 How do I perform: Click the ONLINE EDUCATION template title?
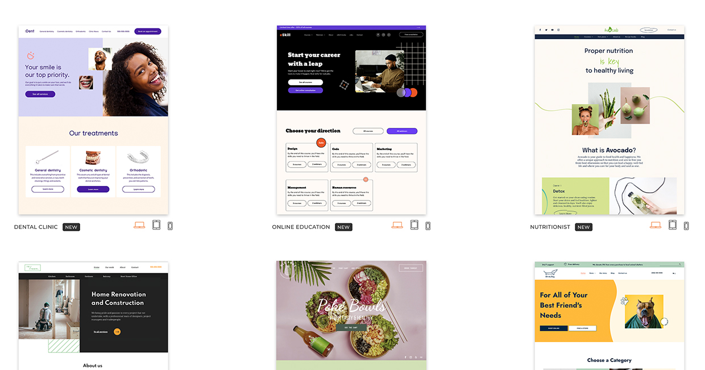pos(301,227)
